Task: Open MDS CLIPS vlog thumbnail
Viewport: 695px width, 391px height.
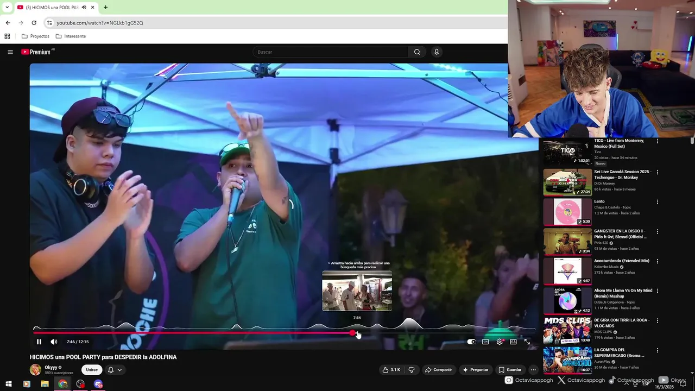Action: point(567,331)
